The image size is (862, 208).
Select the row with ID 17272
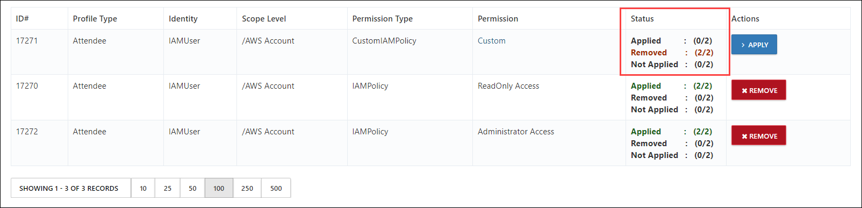click(x=430, y=143)
